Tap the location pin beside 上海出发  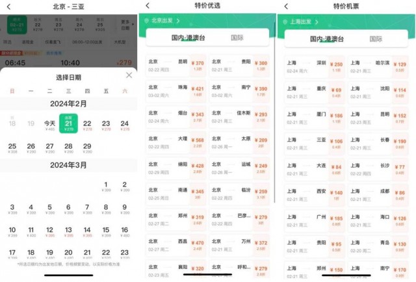(x=285, y=21)
